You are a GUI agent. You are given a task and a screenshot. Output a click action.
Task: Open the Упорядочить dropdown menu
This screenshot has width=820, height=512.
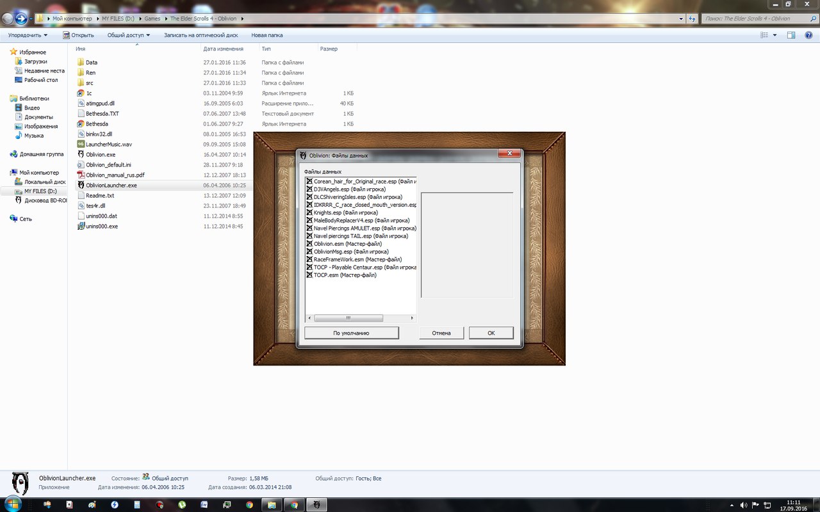click(x=27, y=35)
